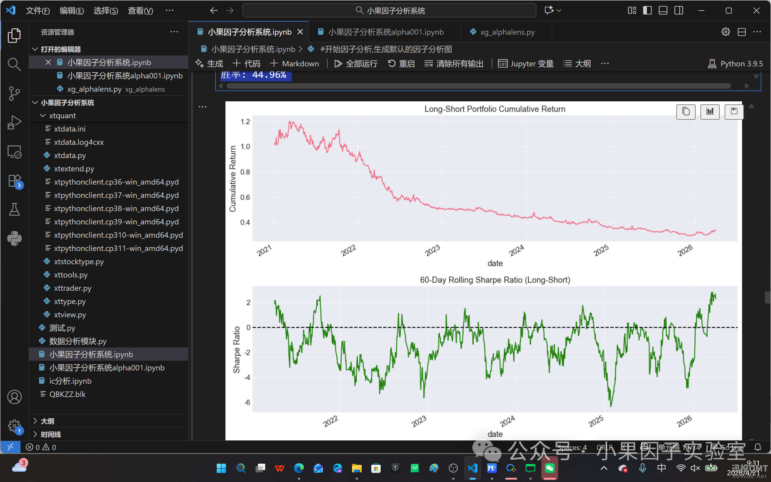Toggle the bottom panel visibility
This screenshot has width=771, height=482.
pyautogui.click(x=663, y=11)
